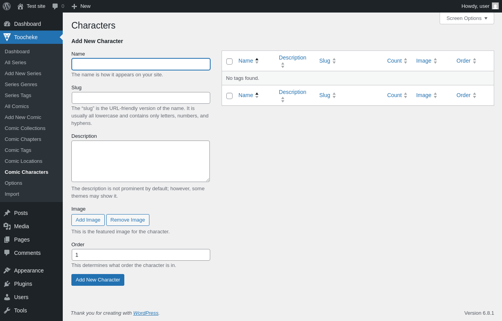Sort by Name in table footer

click(x=246, y=95)
